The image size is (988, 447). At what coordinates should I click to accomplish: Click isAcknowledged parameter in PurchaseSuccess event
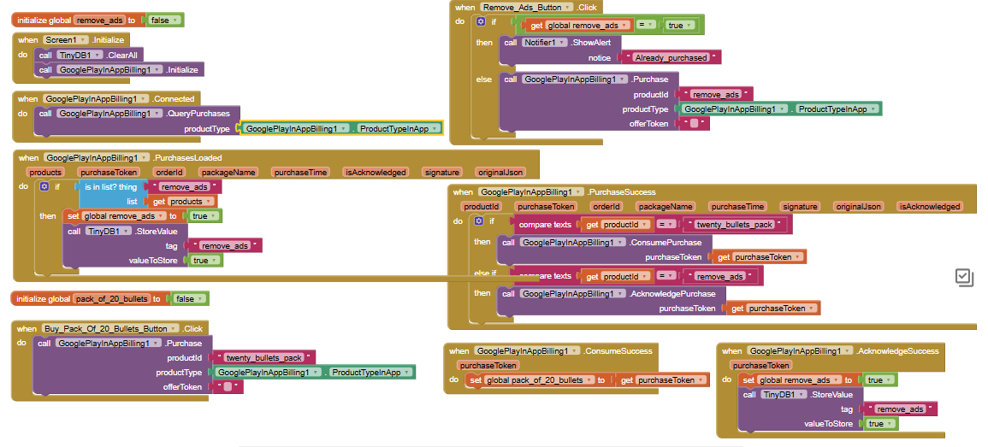931,207
